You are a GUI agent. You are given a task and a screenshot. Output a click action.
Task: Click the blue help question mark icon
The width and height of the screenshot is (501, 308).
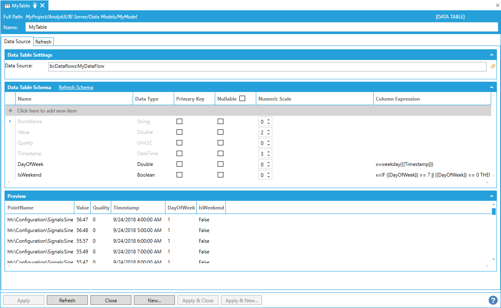[x=493, y=300]
